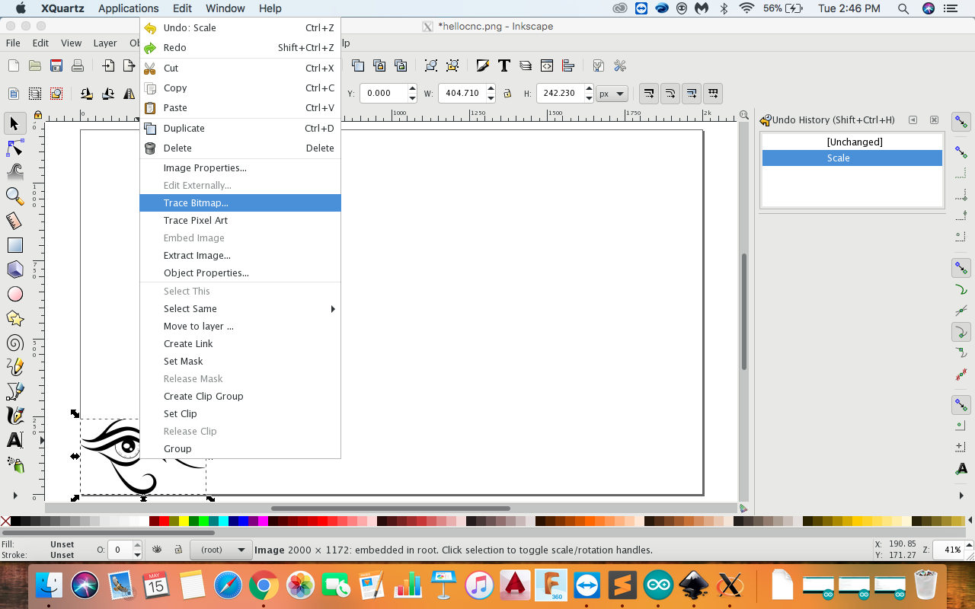Flip selection horizontally icon

pos(129,94)
